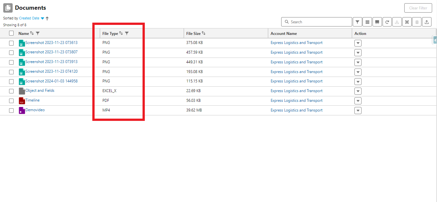Viewport: 437px width, 202px height.
Task: Sort by File Size arrows
Action: (203, 33)
